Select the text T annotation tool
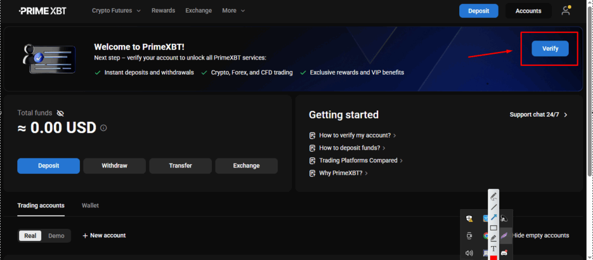The height and width of the screenshot is (260, 593). coord(493,248)
